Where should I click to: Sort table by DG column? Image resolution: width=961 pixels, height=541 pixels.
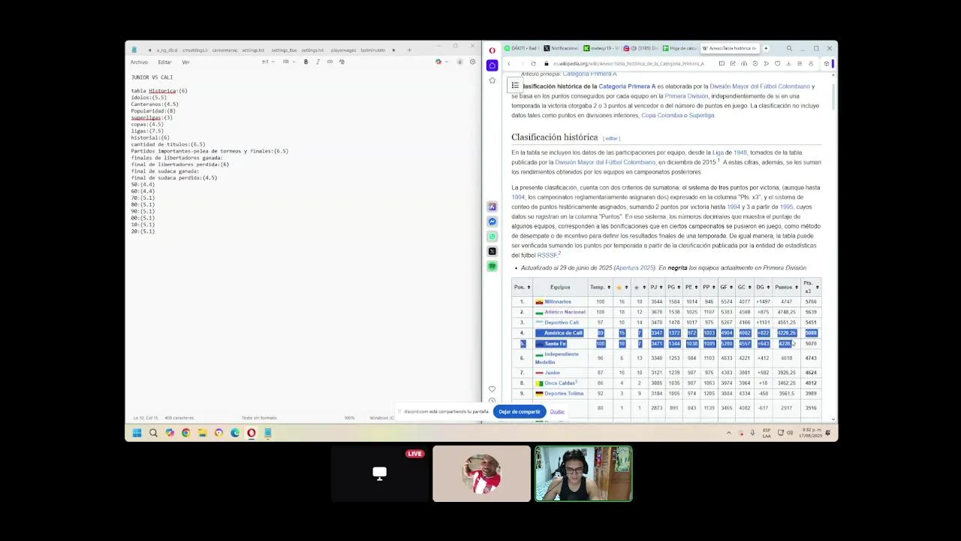763,287
